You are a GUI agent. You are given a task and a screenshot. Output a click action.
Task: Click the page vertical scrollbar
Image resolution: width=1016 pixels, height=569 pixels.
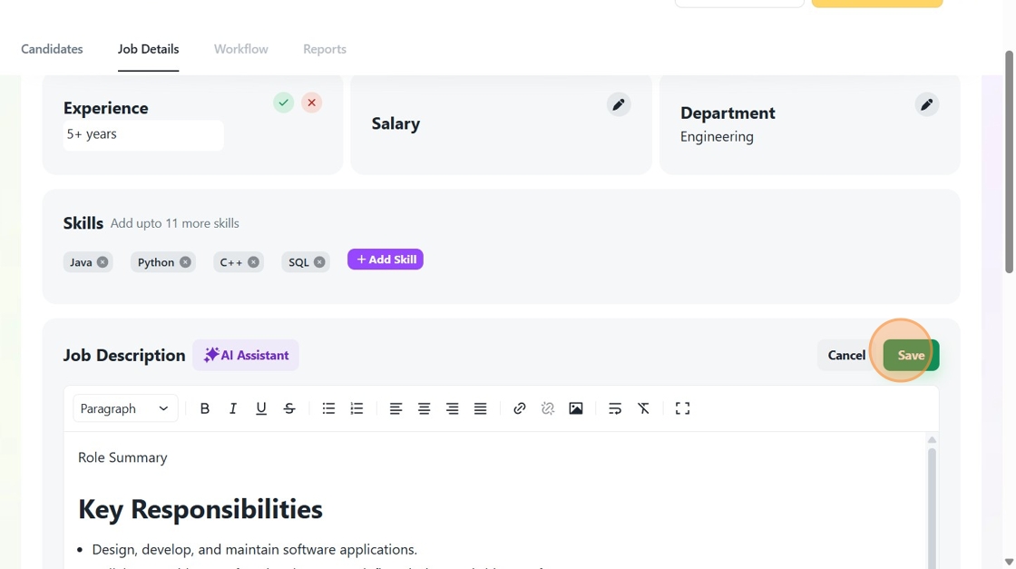coord(1009,162)
